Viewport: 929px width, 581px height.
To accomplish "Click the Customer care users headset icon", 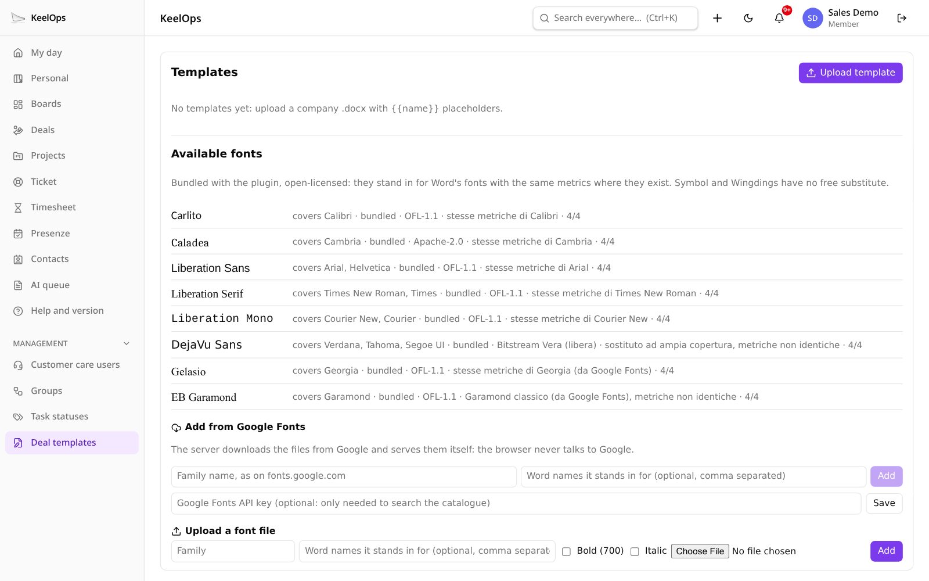I will click(x=18, y=365).
